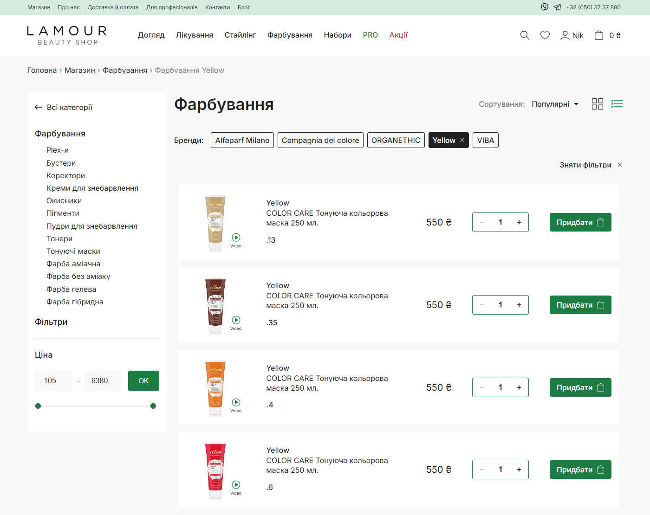Clear all filters with Зняти фільтри

(x=591, y=165)
